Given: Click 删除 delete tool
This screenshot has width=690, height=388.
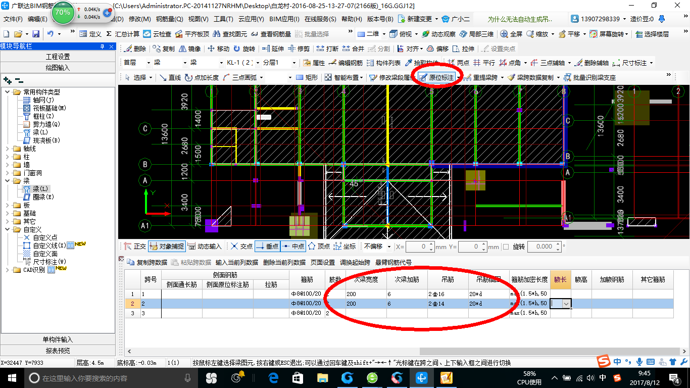Looking at the screenshot, I should coord(135,48).
